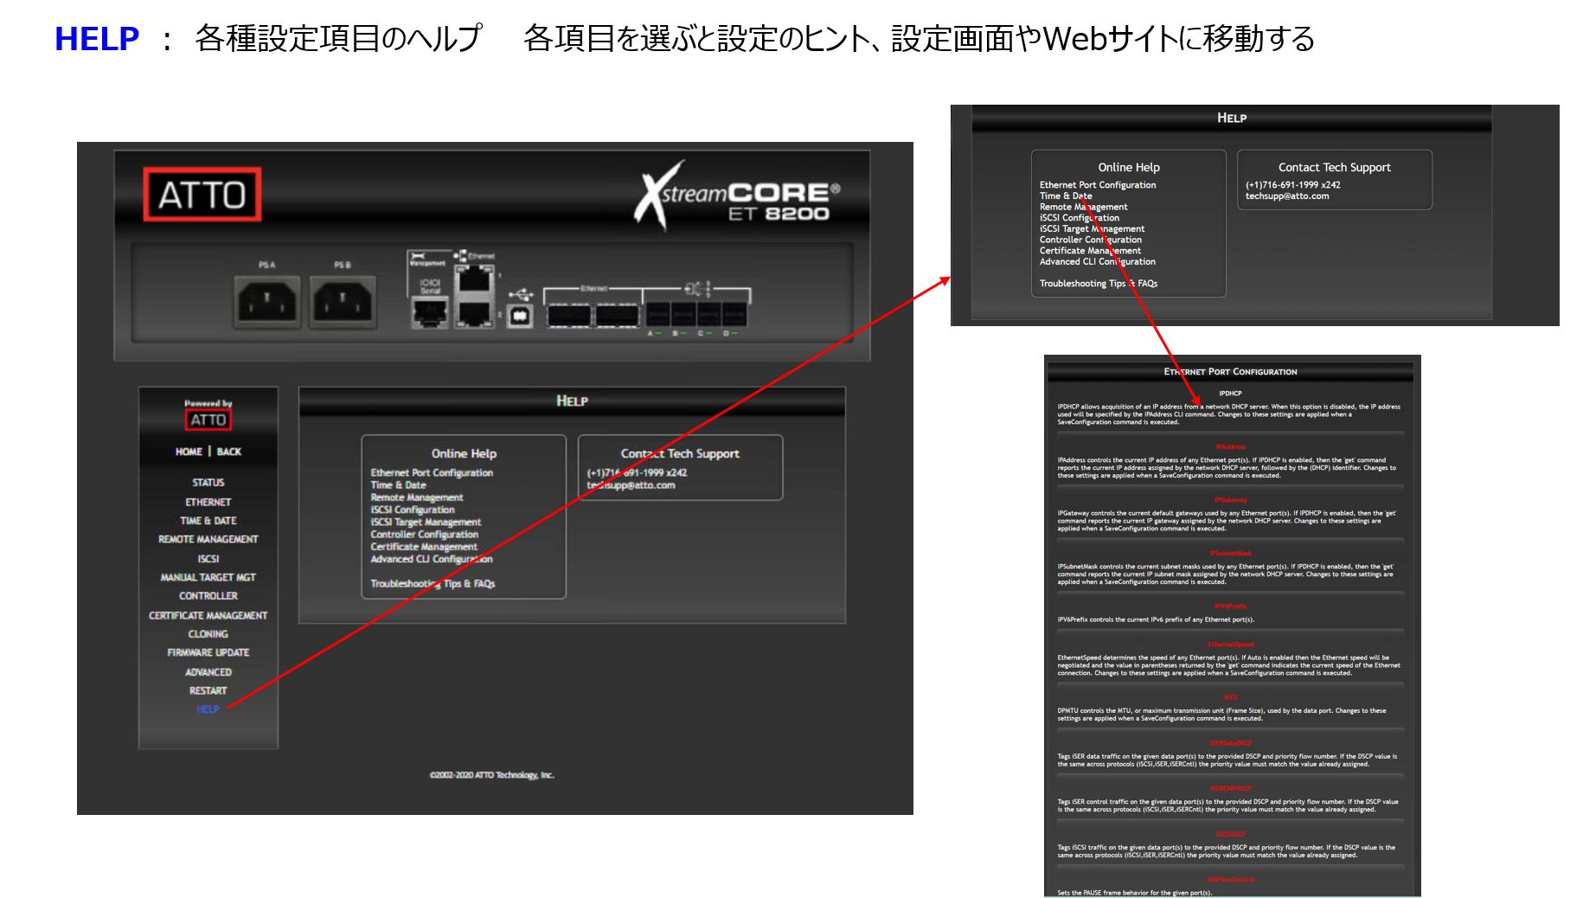The height and width of the screenshot is (898, 1583).
Task: Open the sidebar CONTROLLER page
Action: click(208, 596)
